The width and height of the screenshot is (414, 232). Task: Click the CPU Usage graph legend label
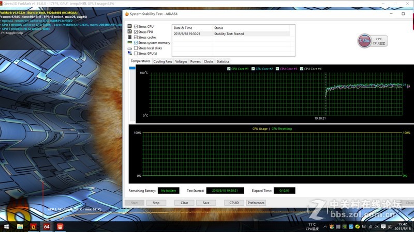click(x=260, y=129)
